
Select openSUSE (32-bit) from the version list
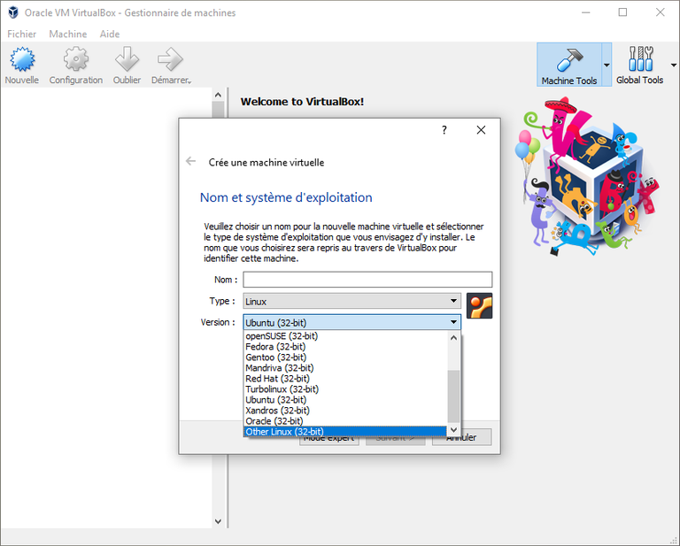point(345,336)
